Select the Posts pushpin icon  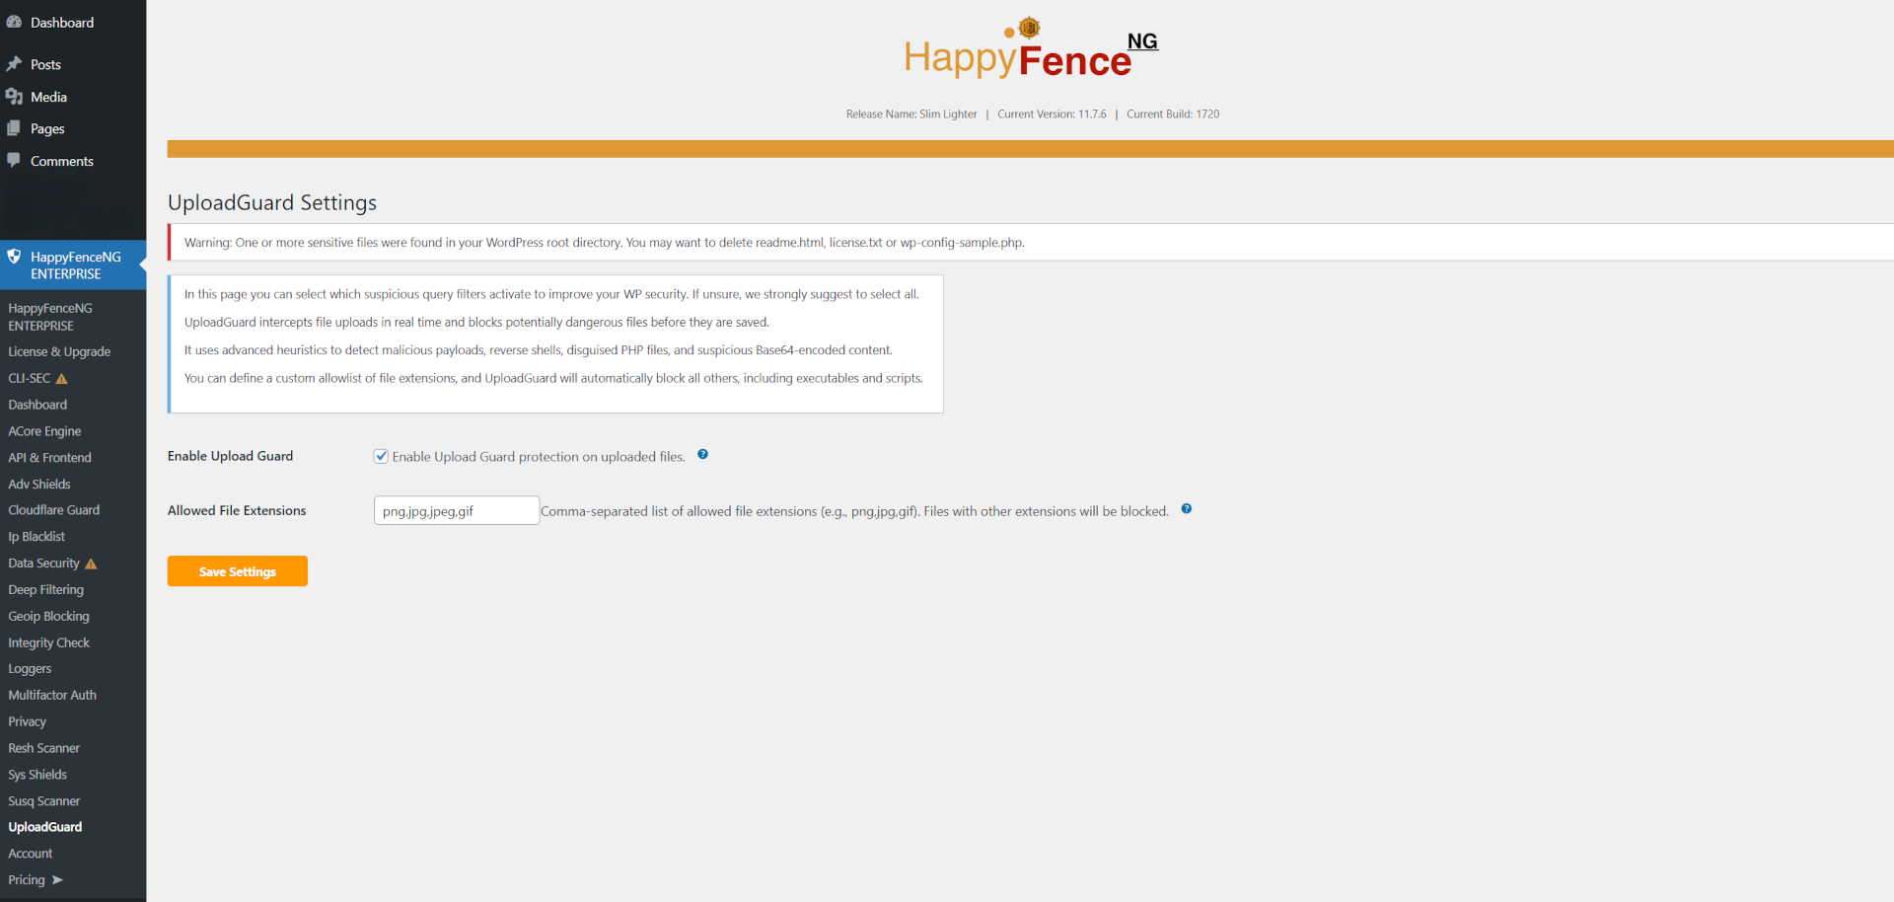(14, 64)
